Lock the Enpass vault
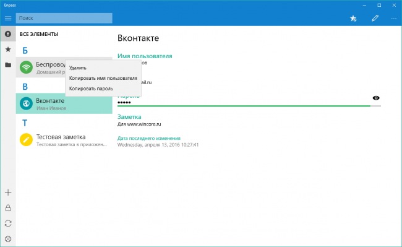 (x=8, y=208)
